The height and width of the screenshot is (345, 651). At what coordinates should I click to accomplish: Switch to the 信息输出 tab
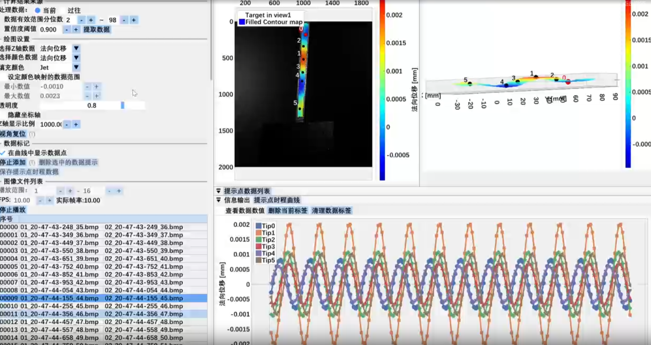[x=237, y=200]
